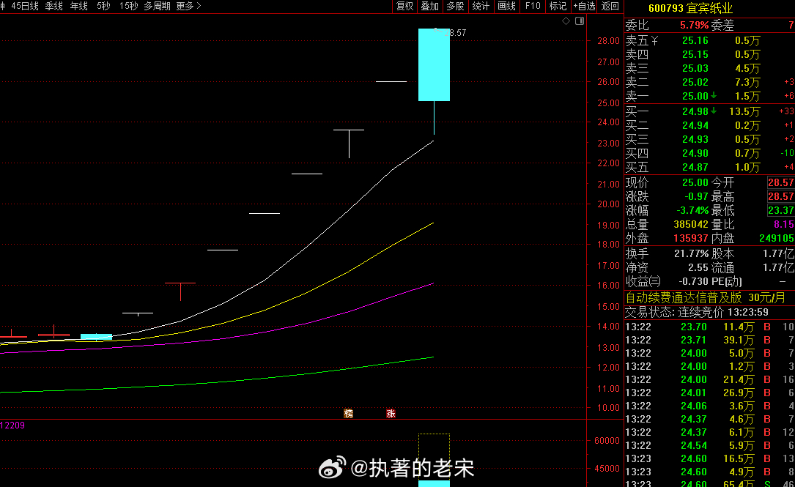Click the 最低 value 23.37
The width and height of the screenshot is (795, 487).
pyautogui.click(x=781, y=210)
